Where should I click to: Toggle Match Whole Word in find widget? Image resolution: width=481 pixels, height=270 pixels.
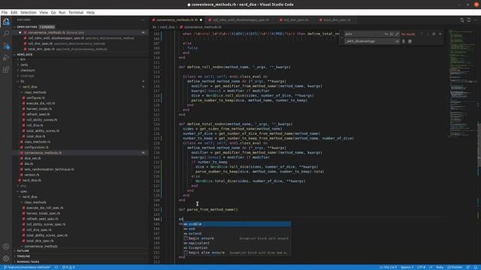(392, 34)
